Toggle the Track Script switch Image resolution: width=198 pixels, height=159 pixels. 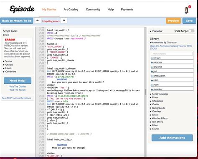pos(191,31)
